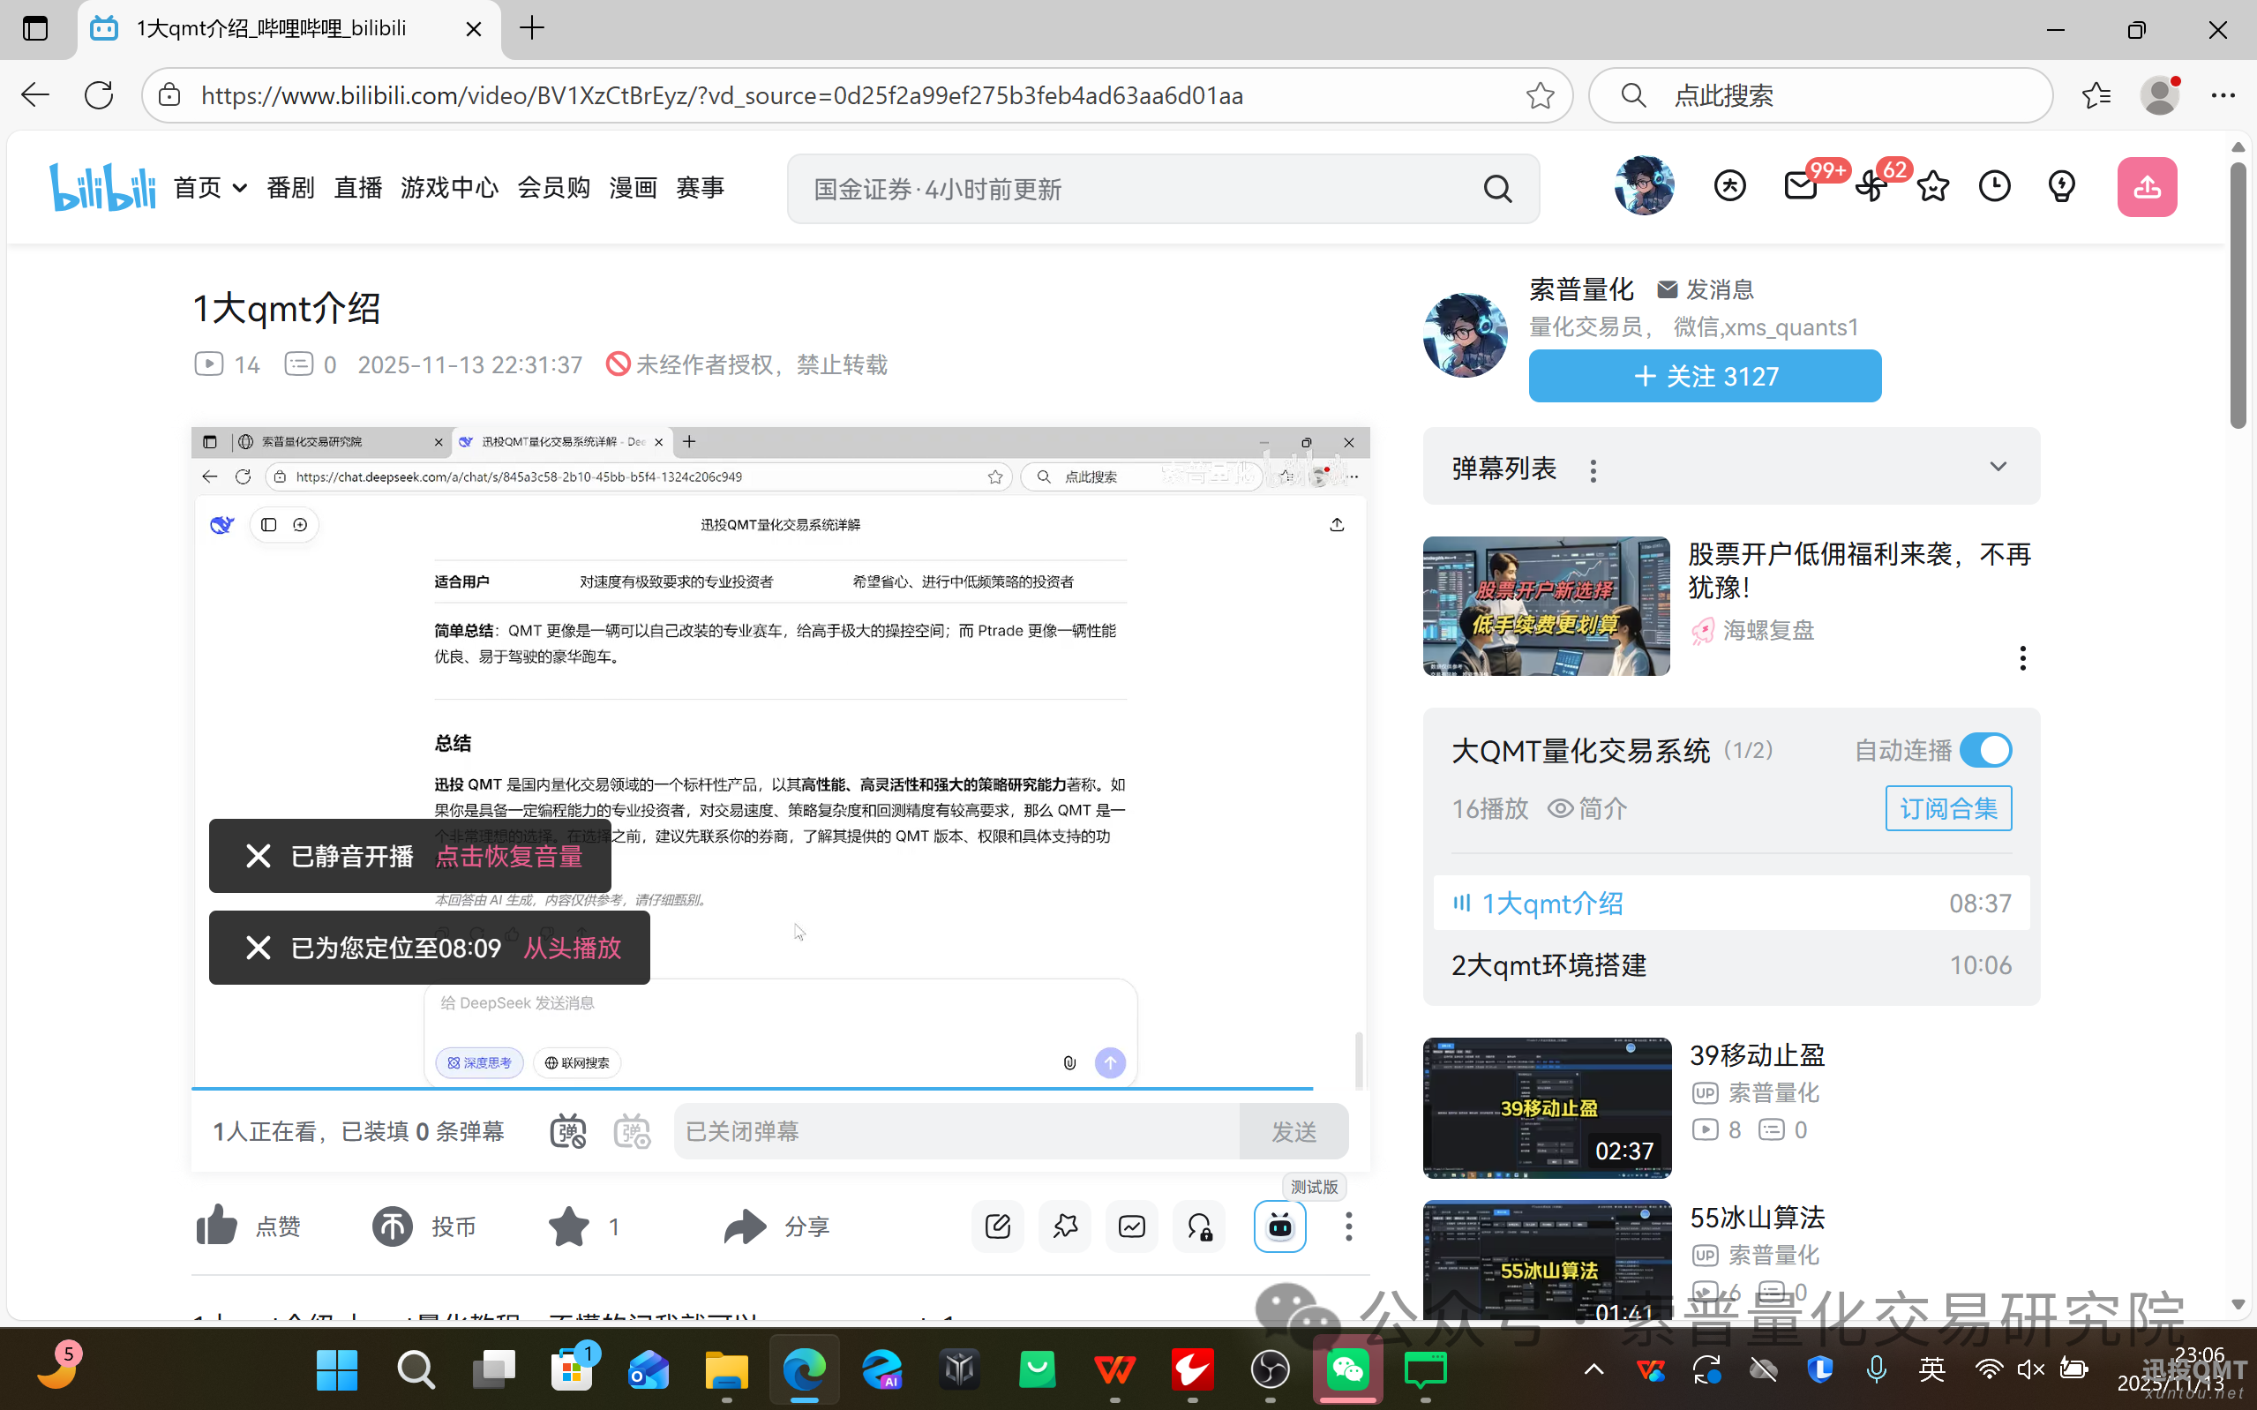Open the messages mail icon with 99+ badge

pos(1799,185)
